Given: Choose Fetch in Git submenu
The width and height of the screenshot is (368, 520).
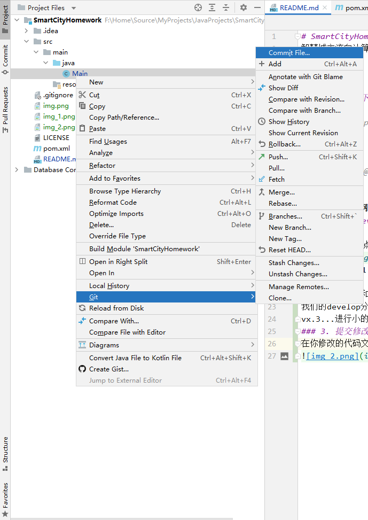Looking at the screenshot, I should pyautogui.click(x=309, y=180).
